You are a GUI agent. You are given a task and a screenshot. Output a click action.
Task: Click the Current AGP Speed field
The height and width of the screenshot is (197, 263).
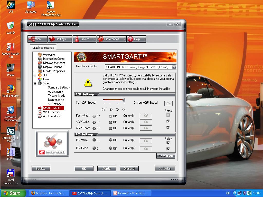(x=168, y=103)
